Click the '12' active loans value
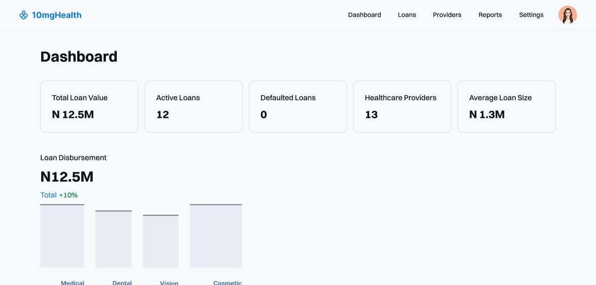This screenshot has width=596, height=285. pyautogui.click(x=162, y=114)
